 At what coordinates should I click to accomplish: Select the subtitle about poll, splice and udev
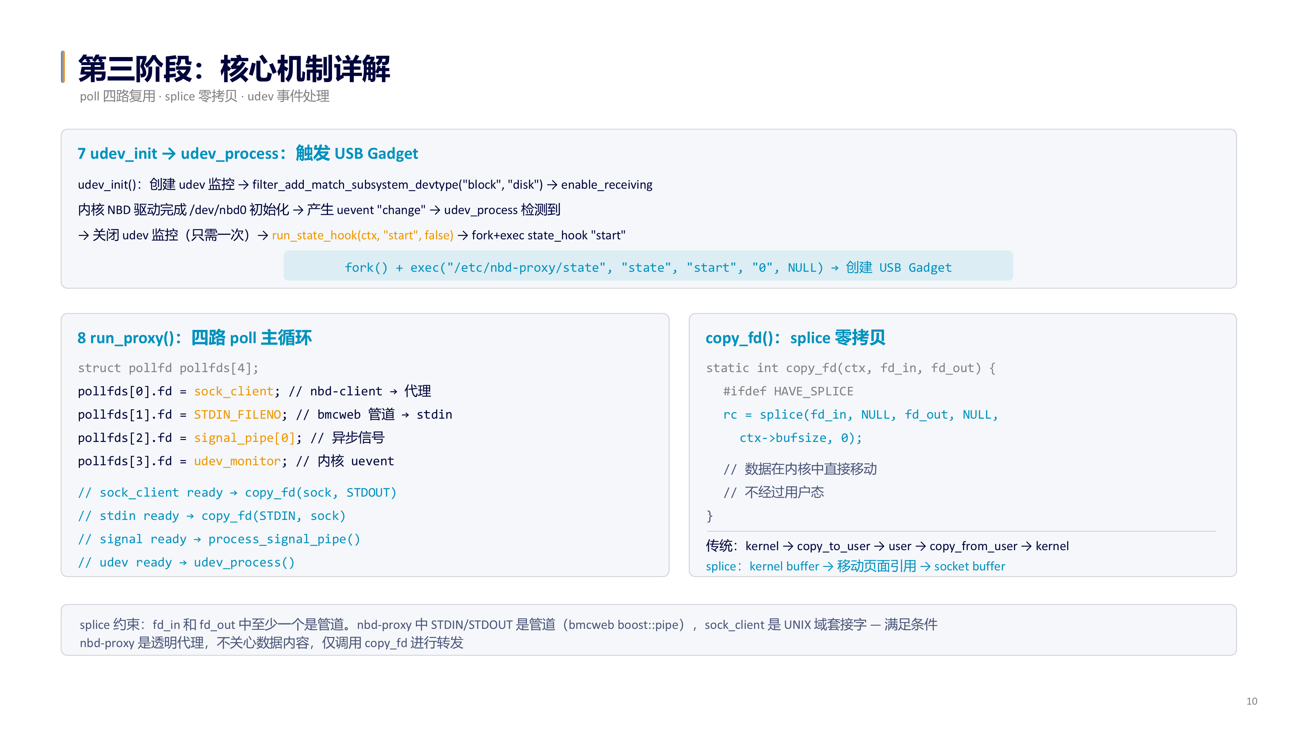coord(204,96)
